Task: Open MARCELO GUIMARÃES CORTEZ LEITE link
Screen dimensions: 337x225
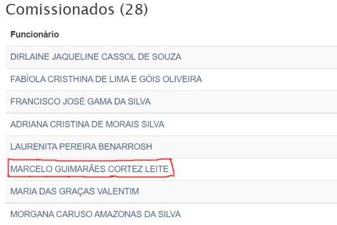Action: (x=89, y=169)
